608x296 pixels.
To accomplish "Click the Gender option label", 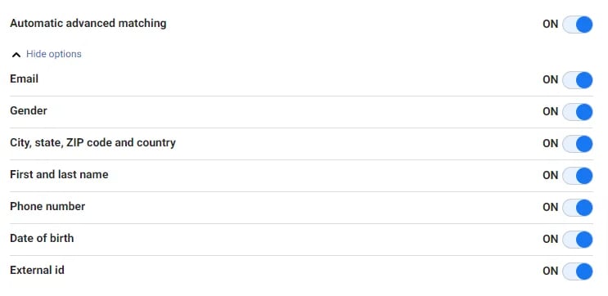I will click(x=29, y=111).
